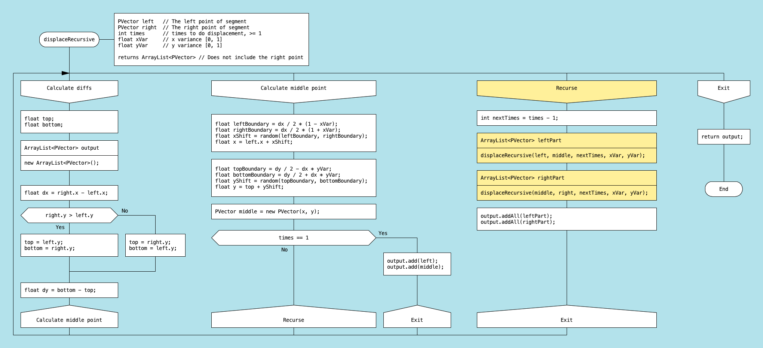The image size is (763, 348).
Task: Click the parameter comment box with PVector left
Action: 211,40
